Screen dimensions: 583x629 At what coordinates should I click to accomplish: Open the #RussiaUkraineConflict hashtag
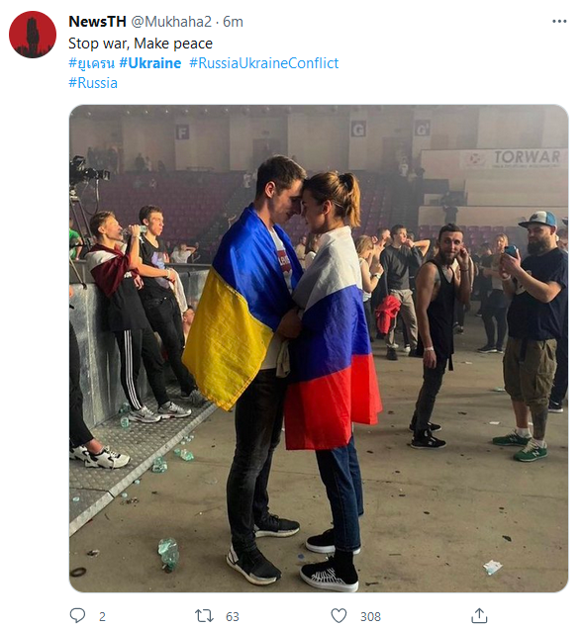point(264,63)
